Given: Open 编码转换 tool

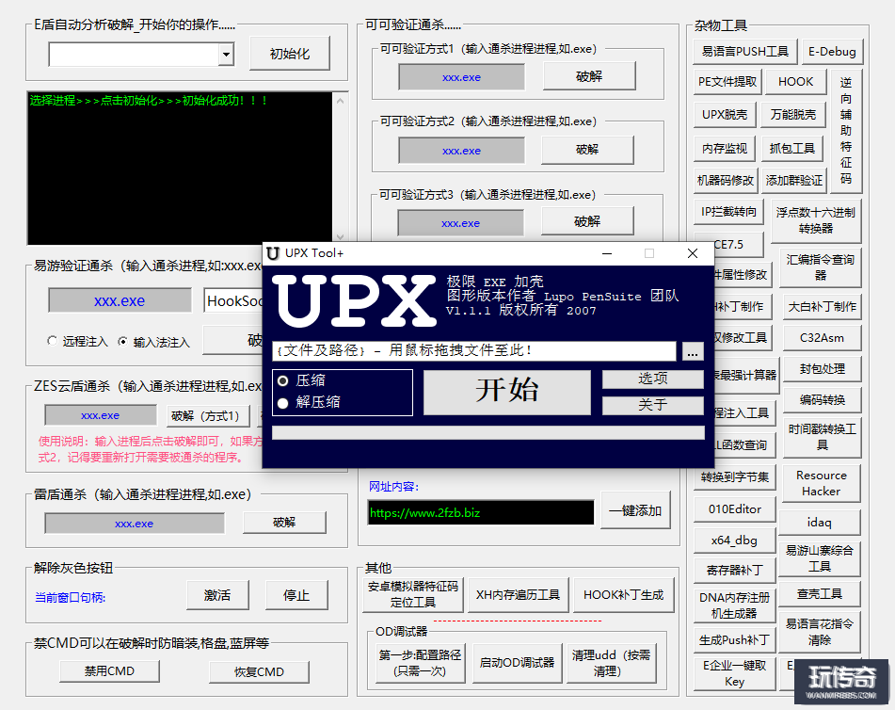Looking at the screenshot, I should click(x=822, y=400).
